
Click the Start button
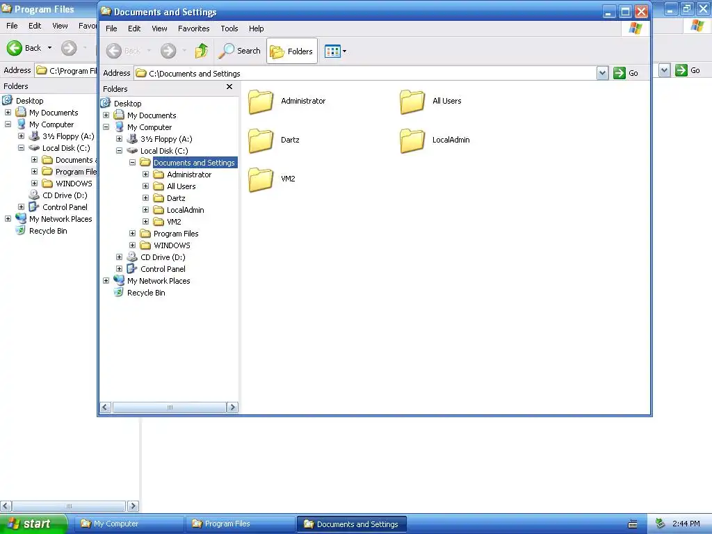pos(33,524)
